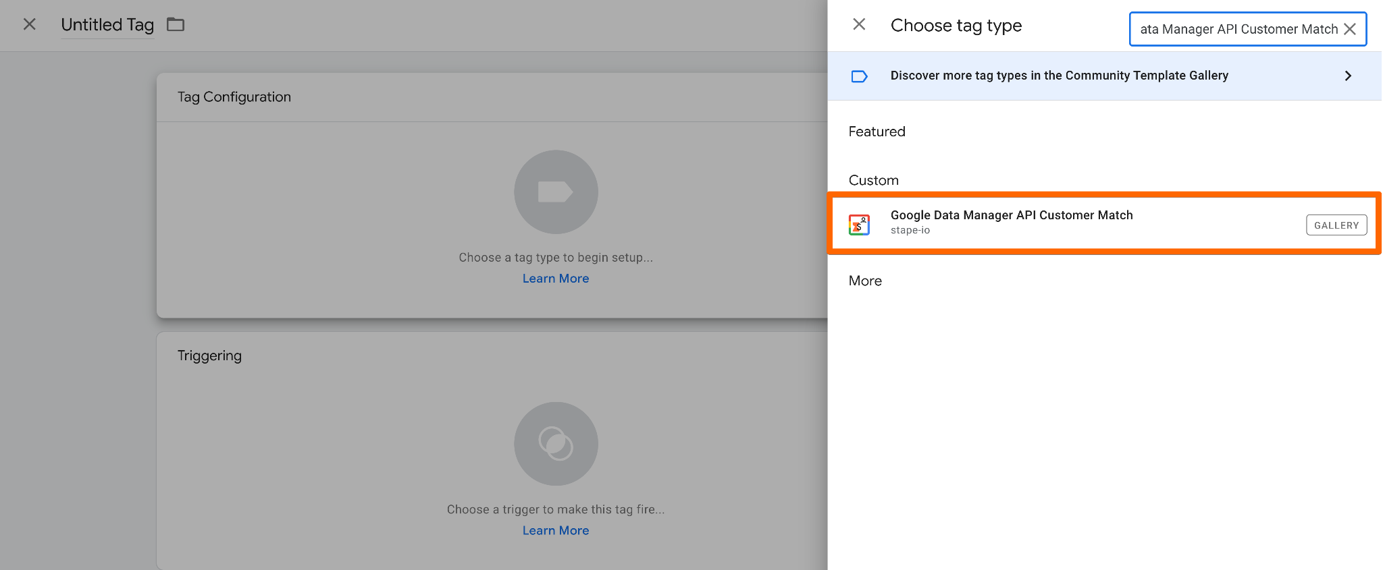Open the Community Template Gallery banner
The height and width of the screenshot is (570, 1383).
click(x=1105, y=76)
